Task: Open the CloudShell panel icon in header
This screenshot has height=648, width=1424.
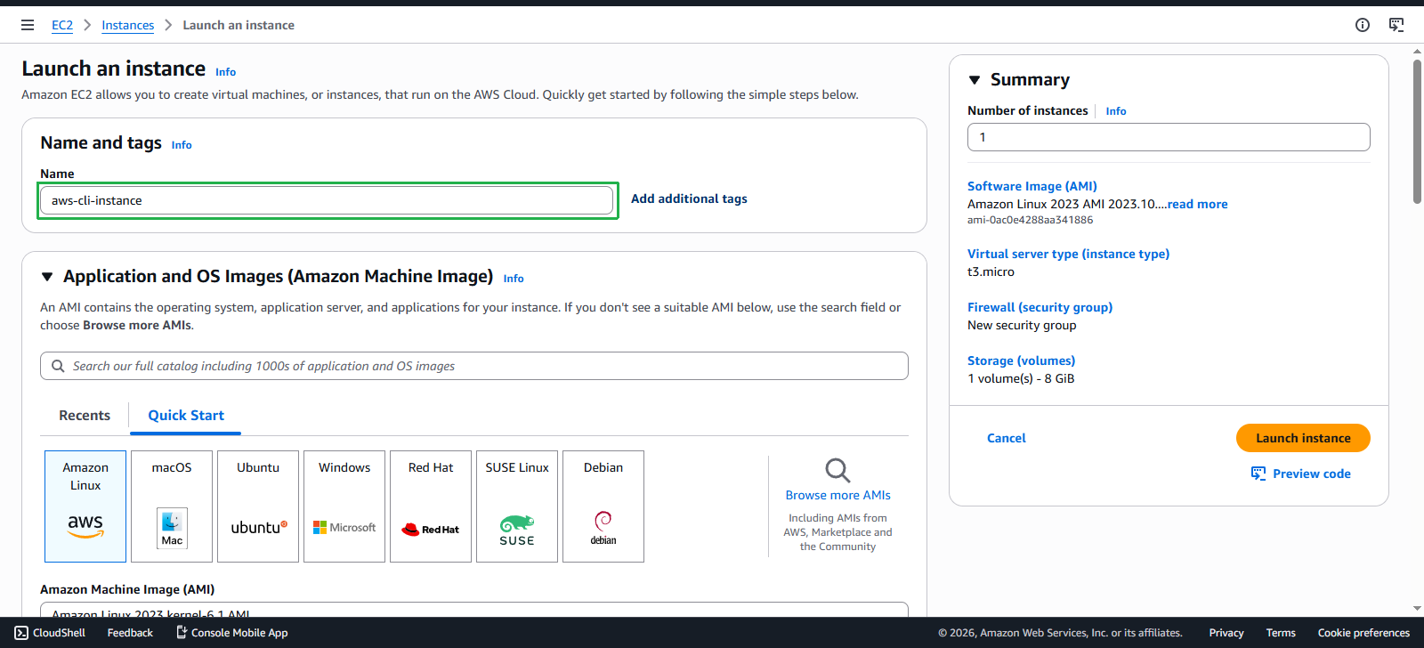Action: click(1396, 25)
